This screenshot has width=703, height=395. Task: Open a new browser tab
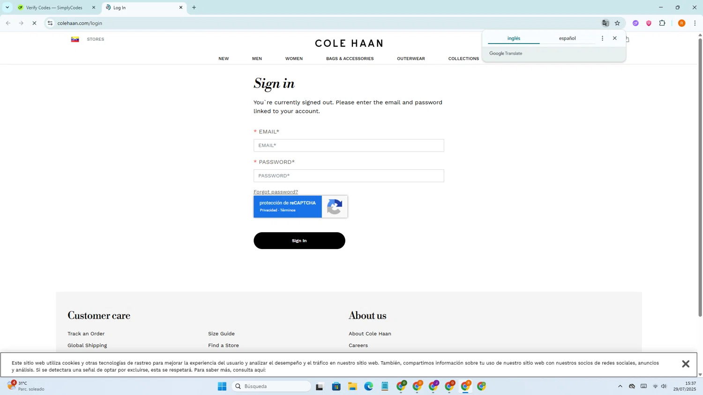click(x=194, y=7)
